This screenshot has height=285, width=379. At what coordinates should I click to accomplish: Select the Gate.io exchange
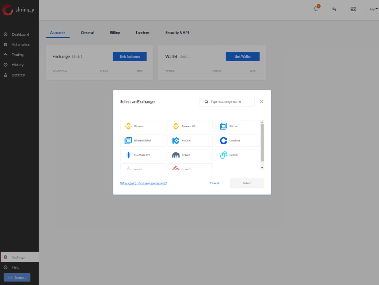(190, 167)
